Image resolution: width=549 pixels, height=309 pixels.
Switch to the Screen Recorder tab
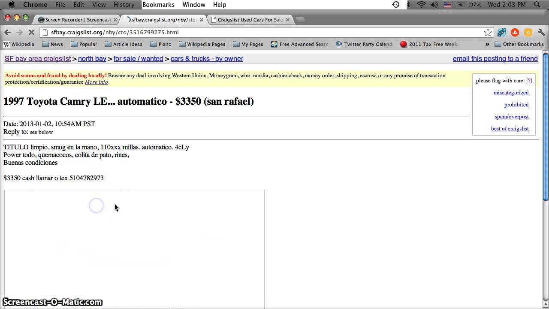[77, 20]
